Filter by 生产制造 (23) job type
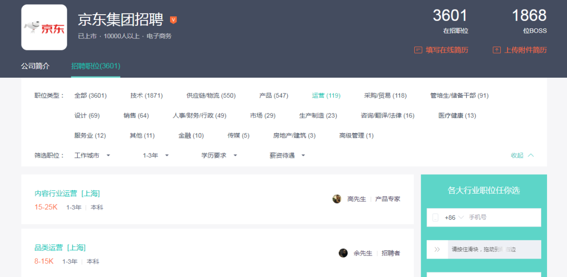 click(318, 115)
